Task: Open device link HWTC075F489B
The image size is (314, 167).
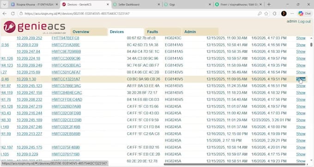Action: pos(66,148)
